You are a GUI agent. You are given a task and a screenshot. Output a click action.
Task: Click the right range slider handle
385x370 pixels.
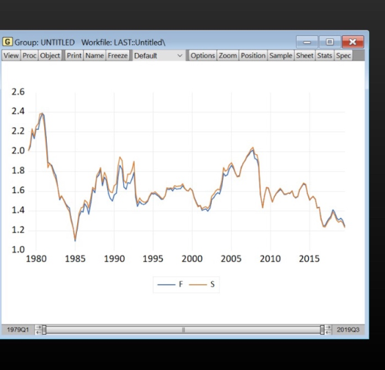[x=322, y=329]
